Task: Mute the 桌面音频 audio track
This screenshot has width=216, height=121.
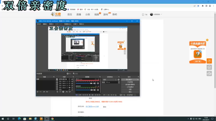Action: (x=95, y=90)
